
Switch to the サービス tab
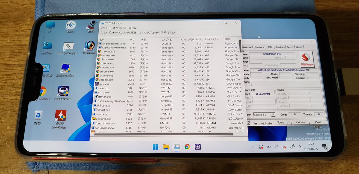(x=171, y=33)
